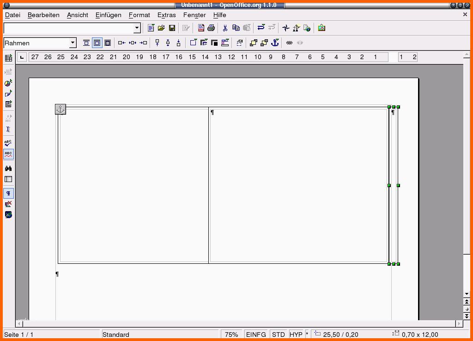Run Spellcheck with ABC checkmark icon
Screen dimensions: 473x341
[x=8, y=143]
